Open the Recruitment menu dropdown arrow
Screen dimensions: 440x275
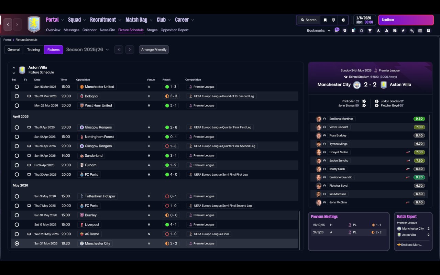(120, 20)
